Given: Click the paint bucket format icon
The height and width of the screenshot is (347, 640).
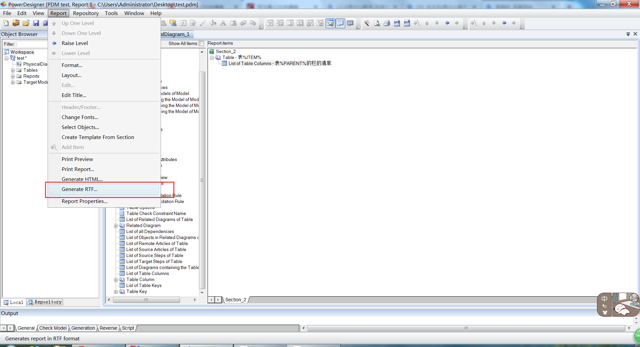Looking at the screenshot, I should (x=213, y=23).
